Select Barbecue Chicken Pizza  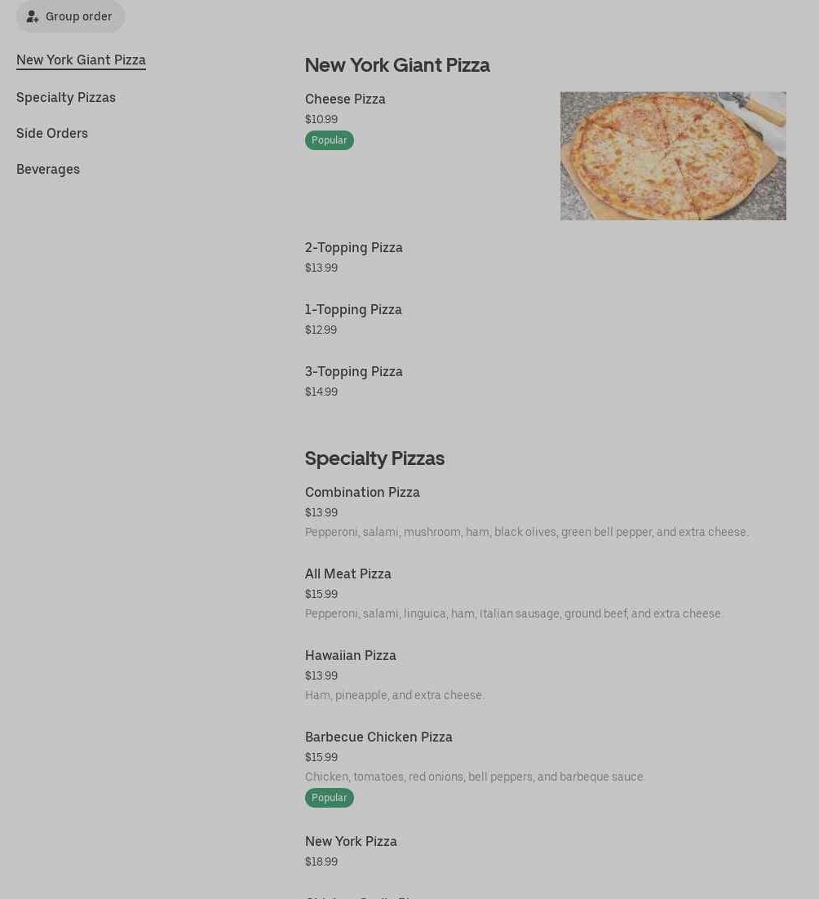point(379,737)
